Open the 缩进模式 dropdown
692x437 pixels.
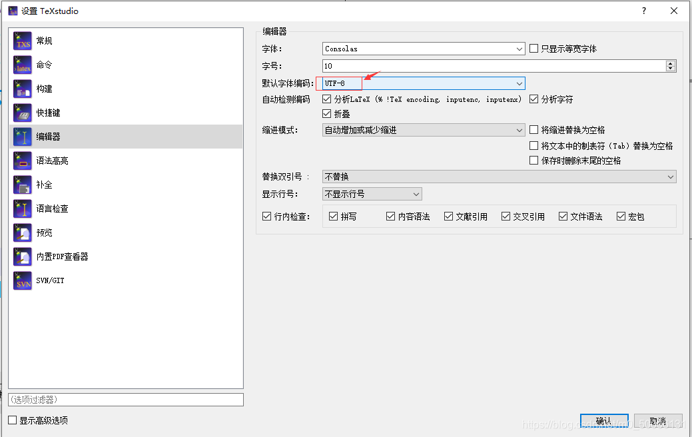[424, 130]
